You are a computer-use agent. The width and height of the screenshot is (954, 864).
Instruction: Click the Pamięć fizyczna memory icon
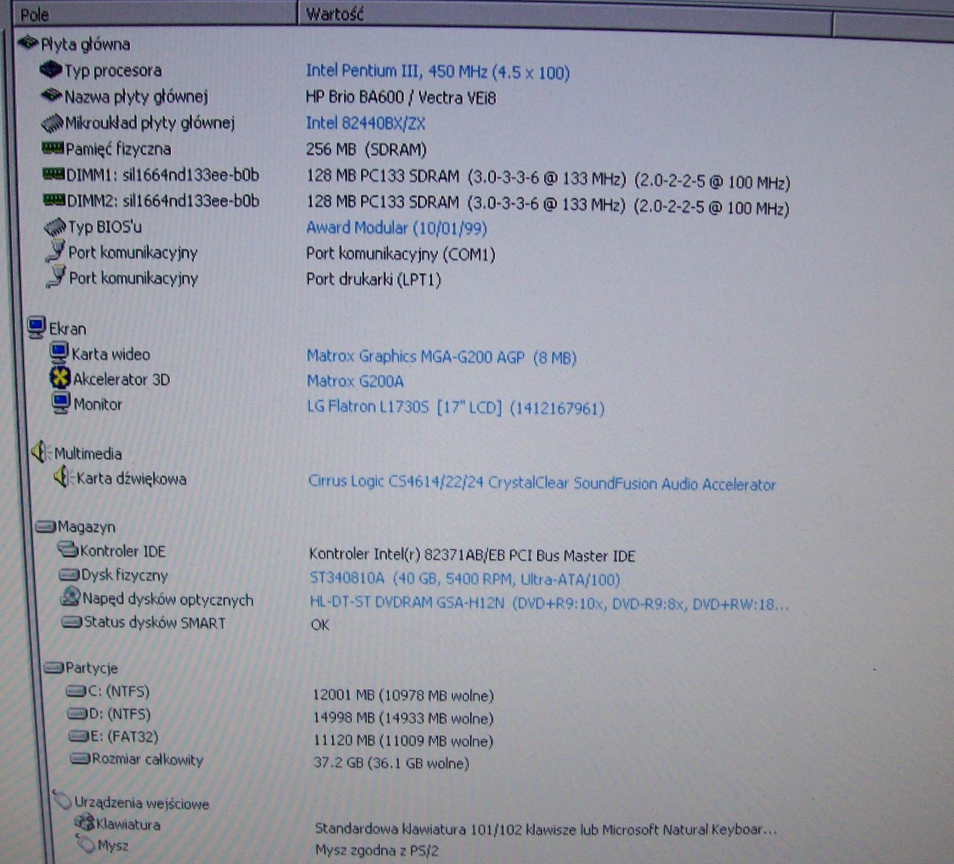[53, 148]
